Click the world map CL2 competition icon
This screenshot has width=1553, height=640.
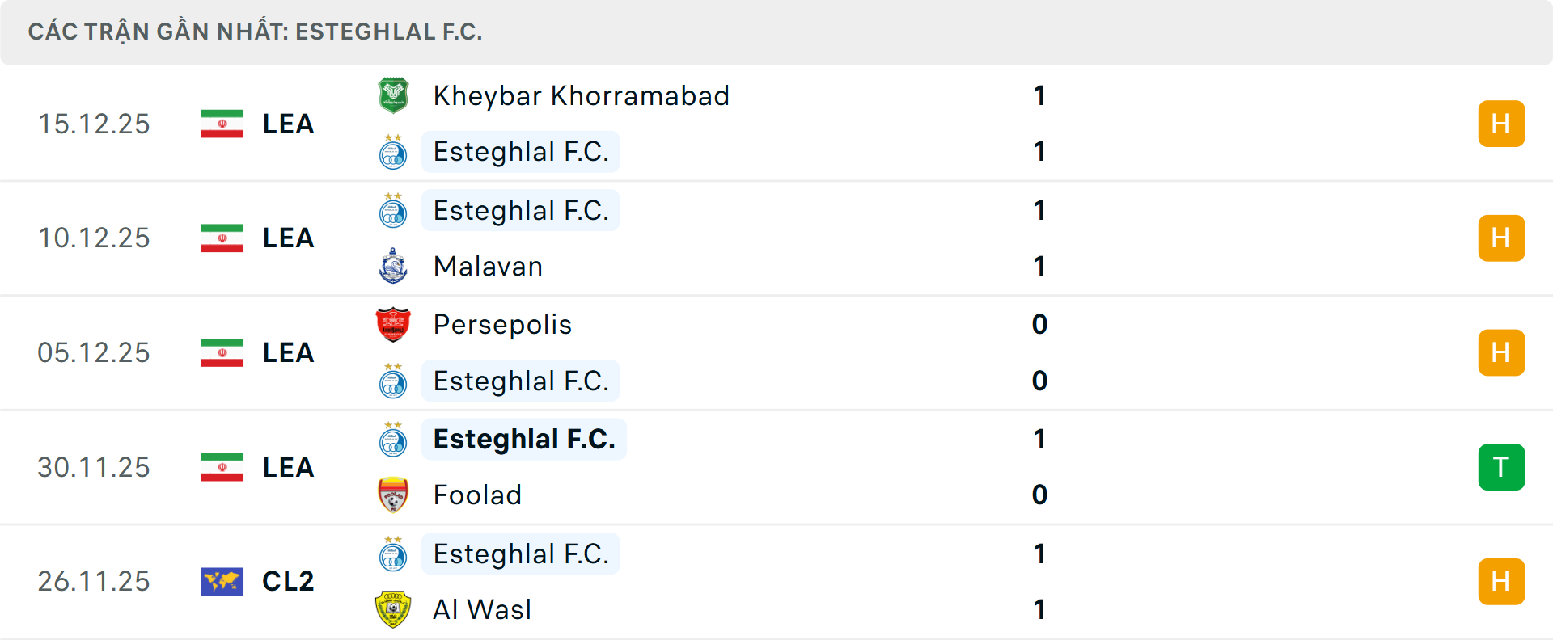222,582
